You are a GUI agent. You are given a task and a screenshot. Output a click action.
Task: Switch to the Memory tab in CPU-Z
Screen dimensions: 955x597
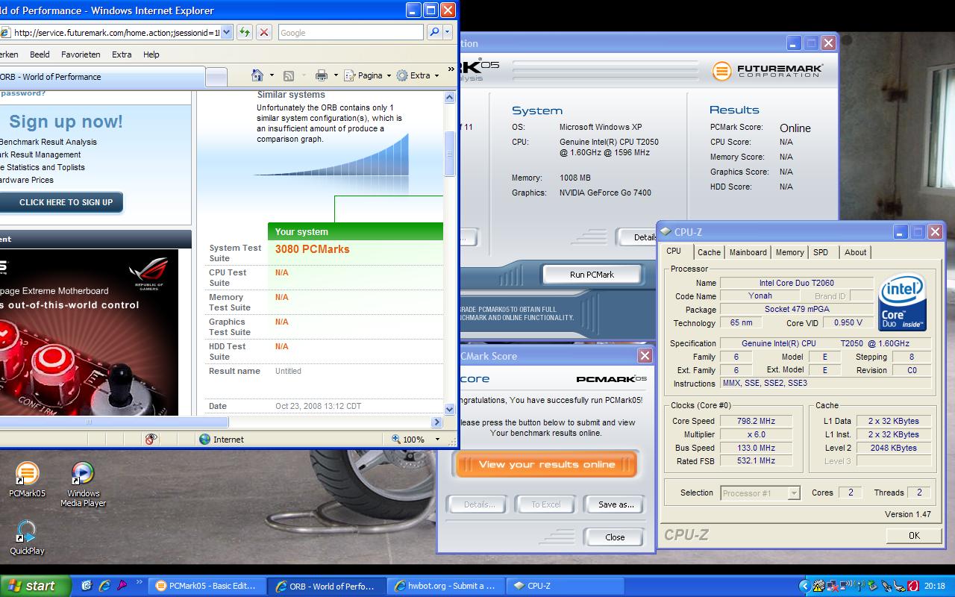[x=789, y=252]
